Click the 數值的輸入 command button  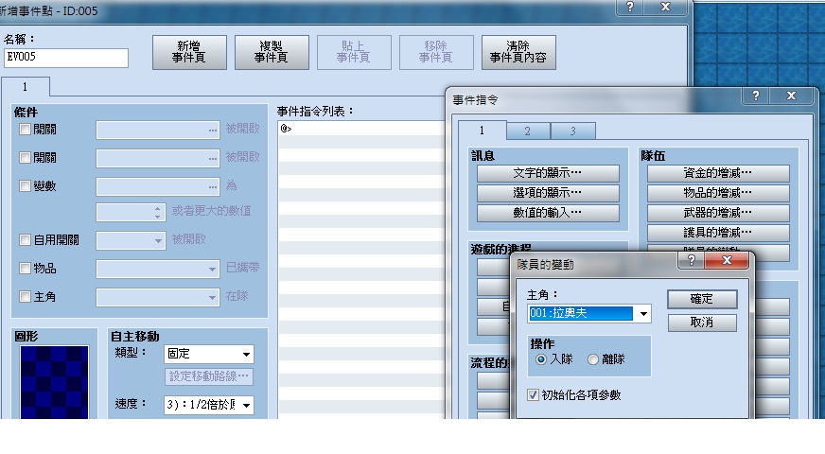click(548, 213)
